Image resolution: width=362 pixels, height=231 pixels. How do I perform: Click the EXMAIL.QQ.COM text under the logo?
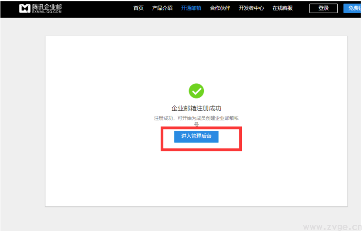[x=46, y=13]
